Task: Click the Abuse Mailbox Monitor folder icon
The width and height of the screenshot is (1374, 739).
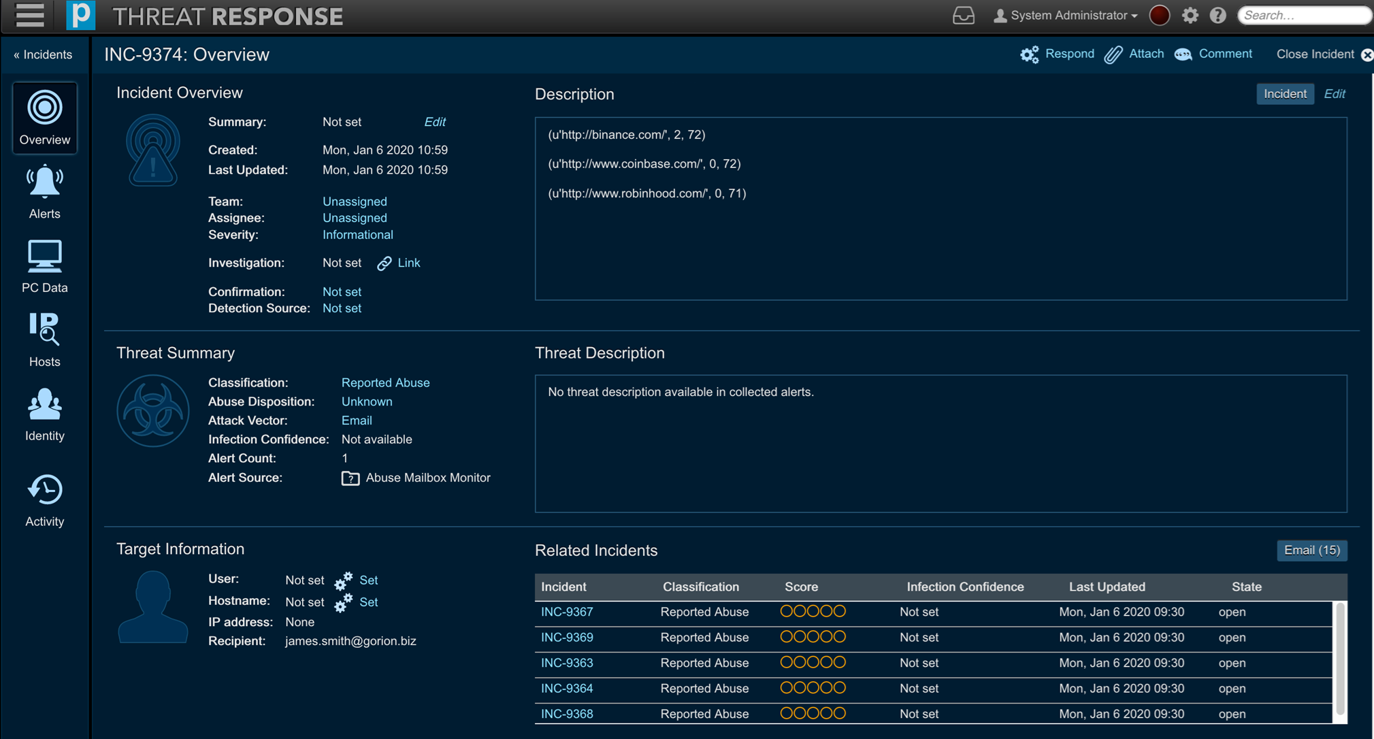Action: point(350,478)
